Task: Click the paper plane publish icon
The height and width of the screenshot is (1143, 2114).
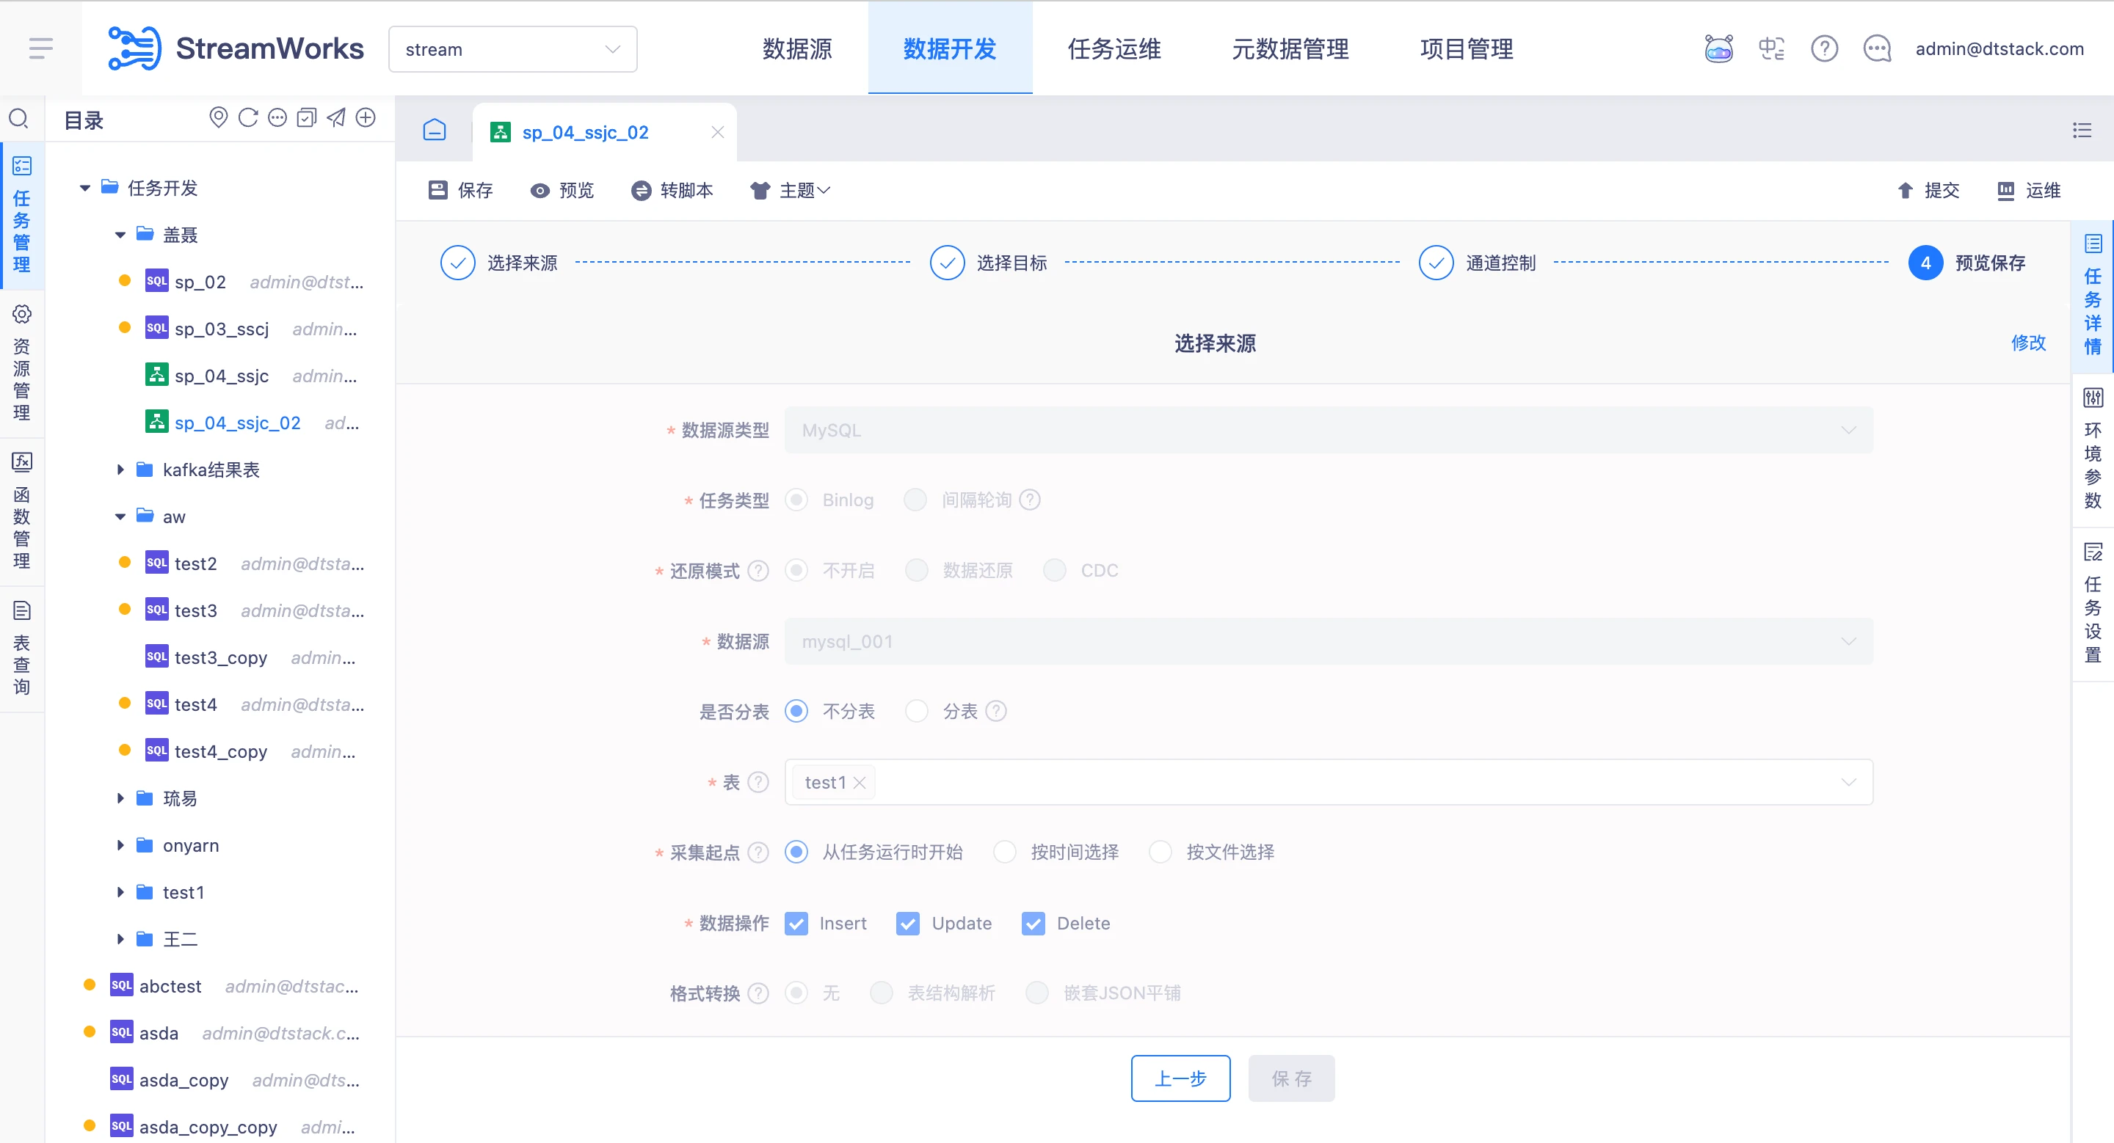Action: (335, 118)
